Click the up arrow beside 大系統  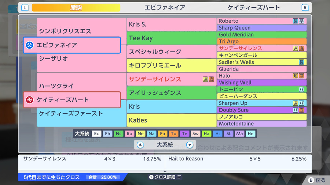coord(140,145)
